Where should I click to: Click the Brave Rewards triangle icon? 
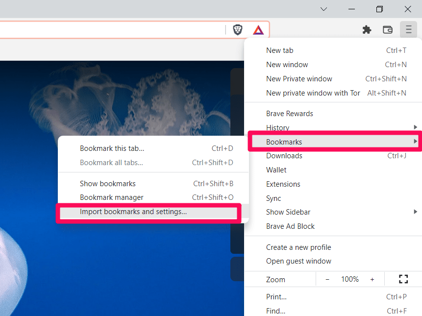pyautogui.click(x=258, y=30)
